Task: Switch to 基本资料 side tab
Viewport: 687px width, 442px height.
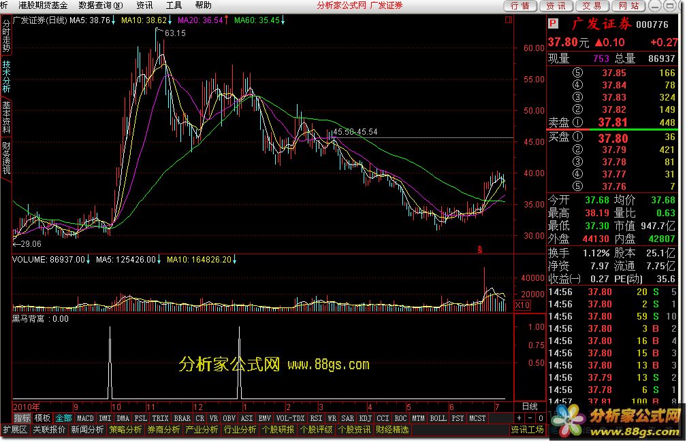Action: point(6,117)
